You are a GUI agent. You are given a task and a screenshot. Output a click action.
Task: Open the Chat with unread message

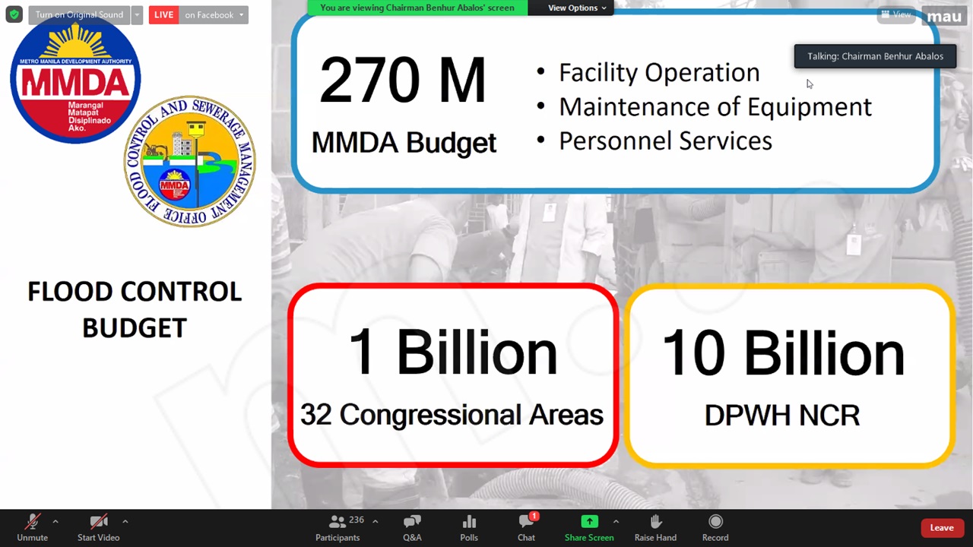coord(526,527)
